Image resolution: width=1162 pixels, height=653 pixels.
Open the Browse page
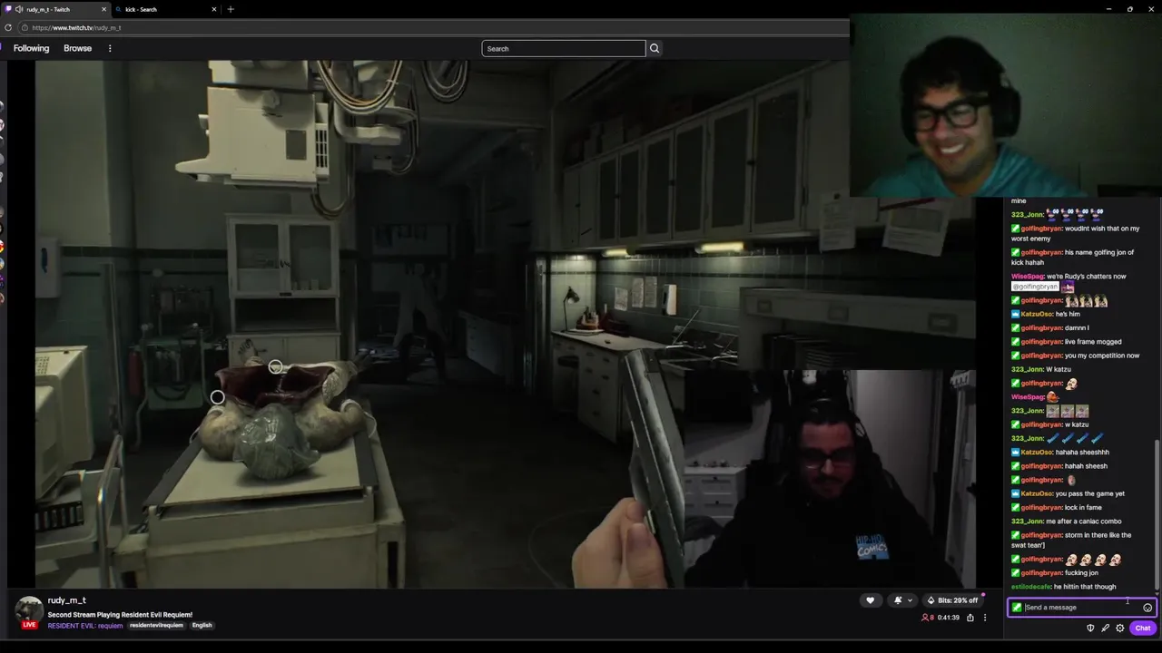77,48
